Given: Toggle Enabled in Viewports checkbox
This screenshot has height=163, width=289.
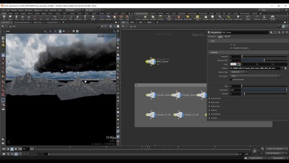Looking at the screenshot, I should 231,48.
